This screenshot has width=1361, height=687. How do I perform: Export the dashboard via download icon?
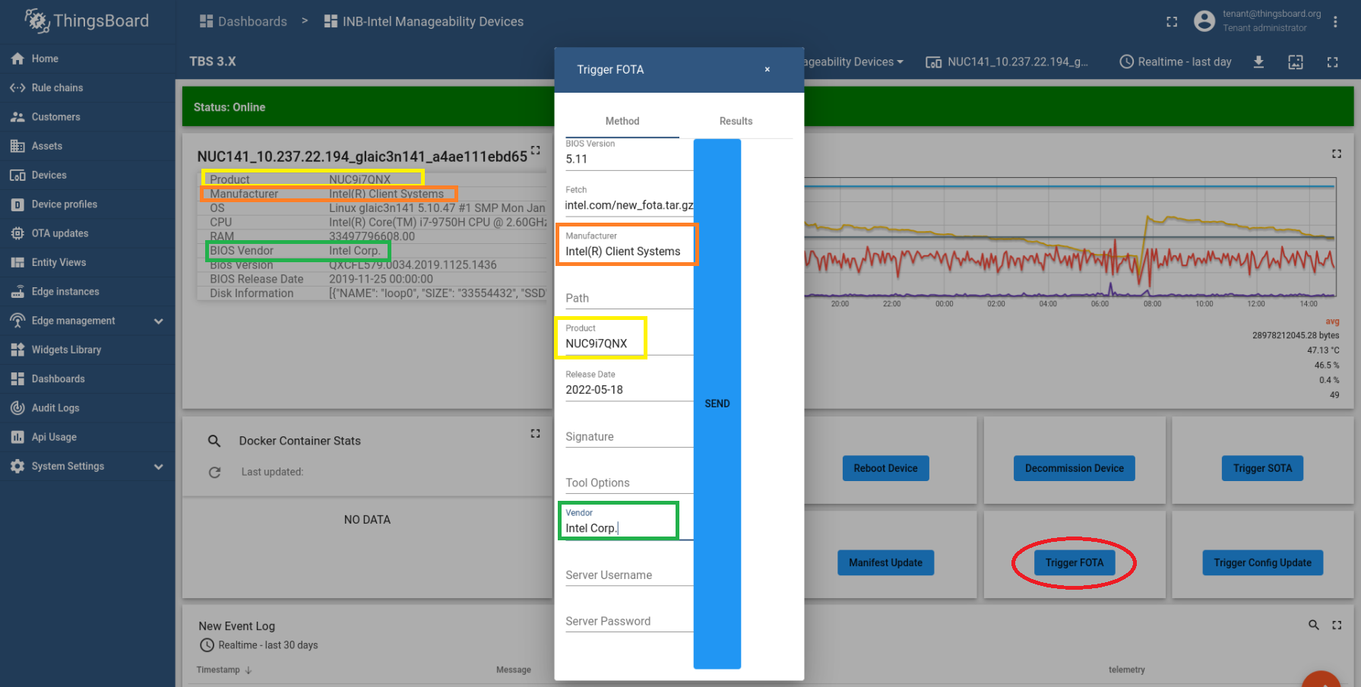coord(1258,62)
